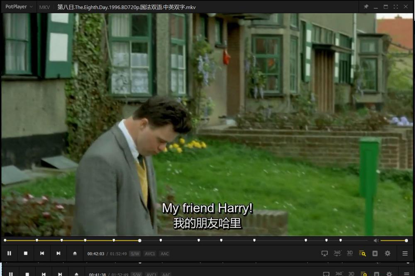The image size is (415, 276).
Task: Skip to previous item in bottom cut-off player
Action: [x=44, y=274]
